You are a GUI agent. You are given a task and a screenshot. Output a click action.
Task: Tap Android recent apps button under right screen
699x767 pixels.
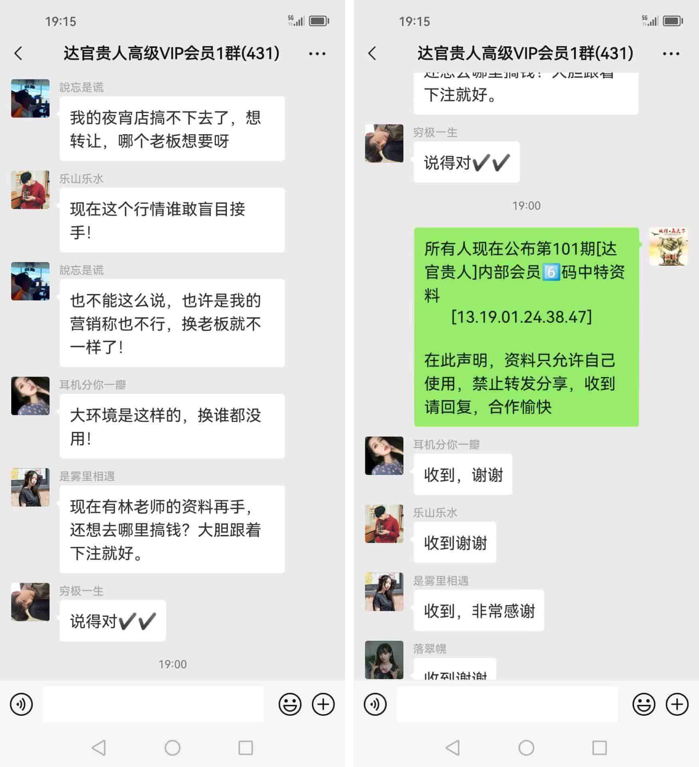pos(600,747)
